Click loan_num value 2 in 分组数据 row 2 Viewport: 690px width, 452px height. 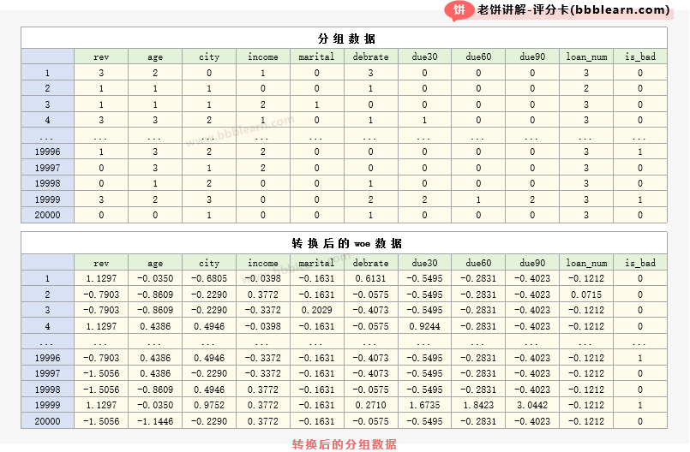586,88
